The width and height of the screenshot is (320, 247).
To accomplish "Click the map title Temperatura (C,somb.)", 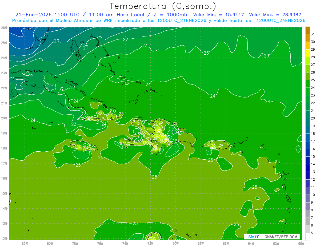I will pyautogui.click(x=163, y=6).
